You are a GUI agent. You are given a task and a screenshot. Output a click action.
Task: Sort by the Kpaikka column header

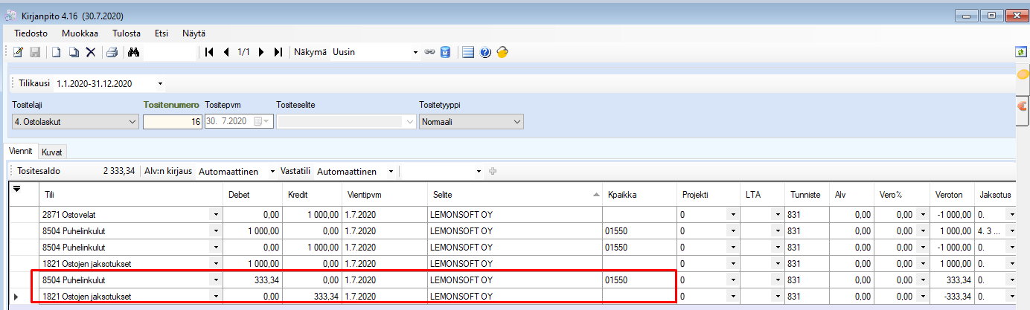[x=639, y=193]
